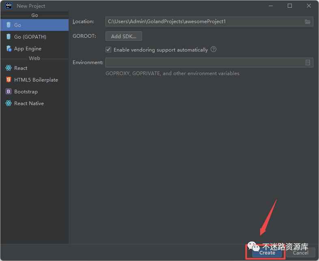Viewport: 319px width, 261px height.
Task: Open environment variables editor icon
Action: click(x=308, y=63)
